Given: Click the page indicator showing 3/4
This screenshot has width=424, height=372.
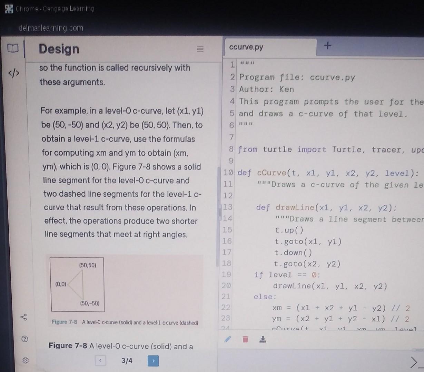Looking at the screenshot, I should tap(126, 361).
